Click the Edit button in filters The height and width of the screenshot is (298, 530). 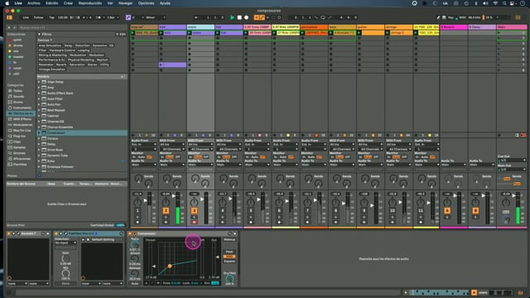[x=121, y=34]
